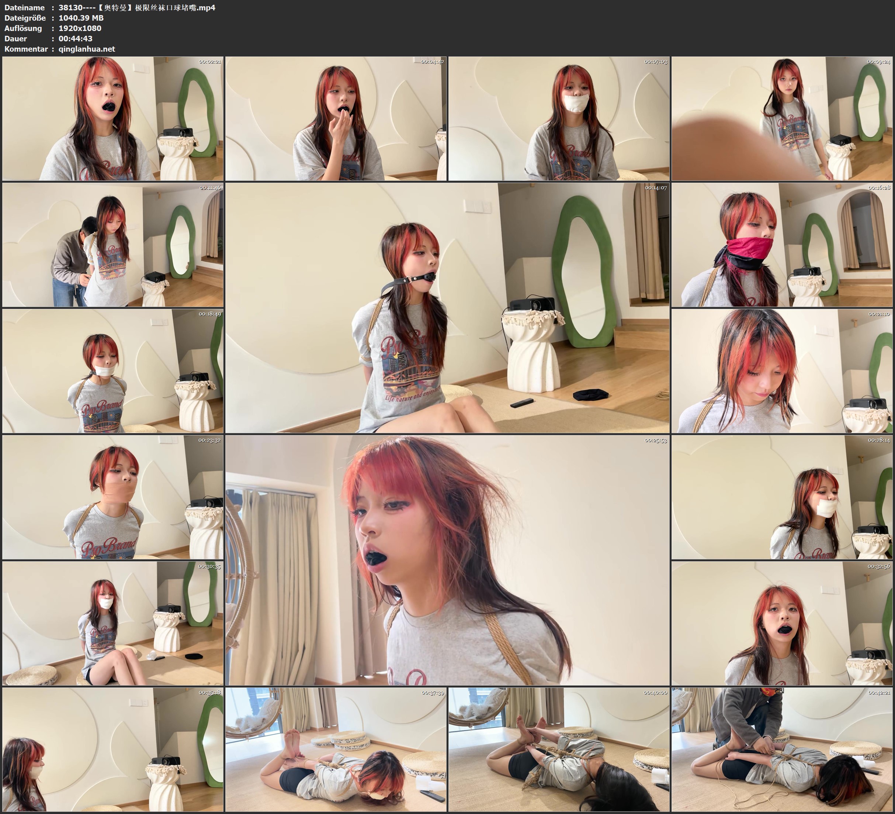Pick the frame labeled 00:09:24
The image size is (895, 814).
782,119
